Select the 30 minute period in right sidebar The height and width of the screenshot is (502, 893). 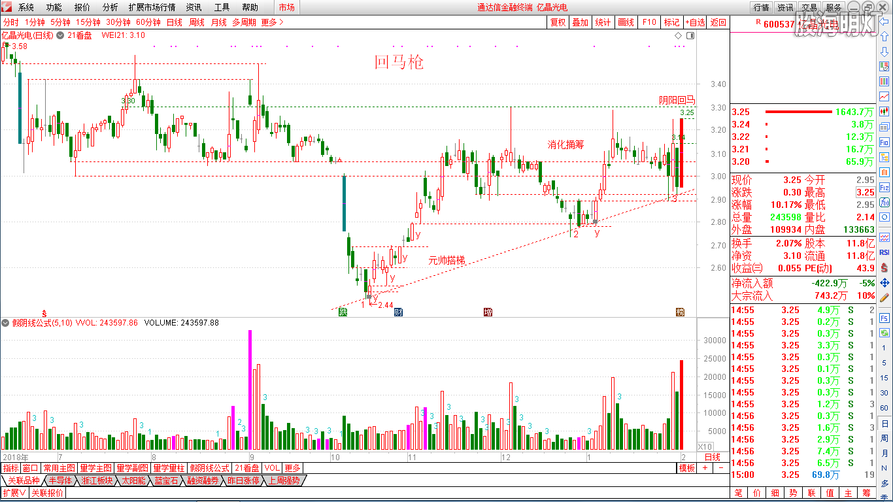click(x=885, y=393)
